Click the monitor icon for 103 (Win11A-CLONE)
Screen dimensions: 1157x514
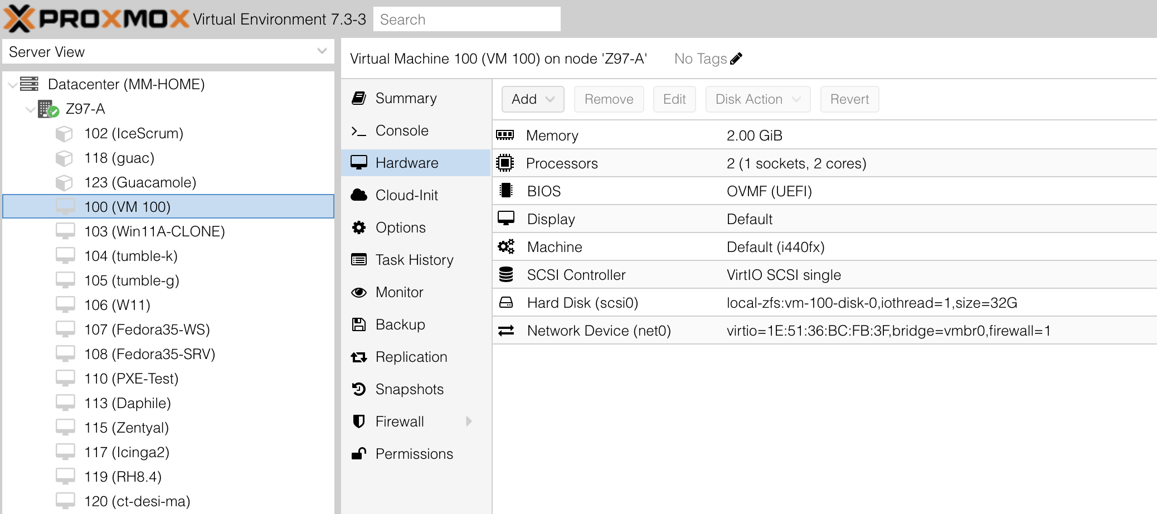click(x=65, y=231)
